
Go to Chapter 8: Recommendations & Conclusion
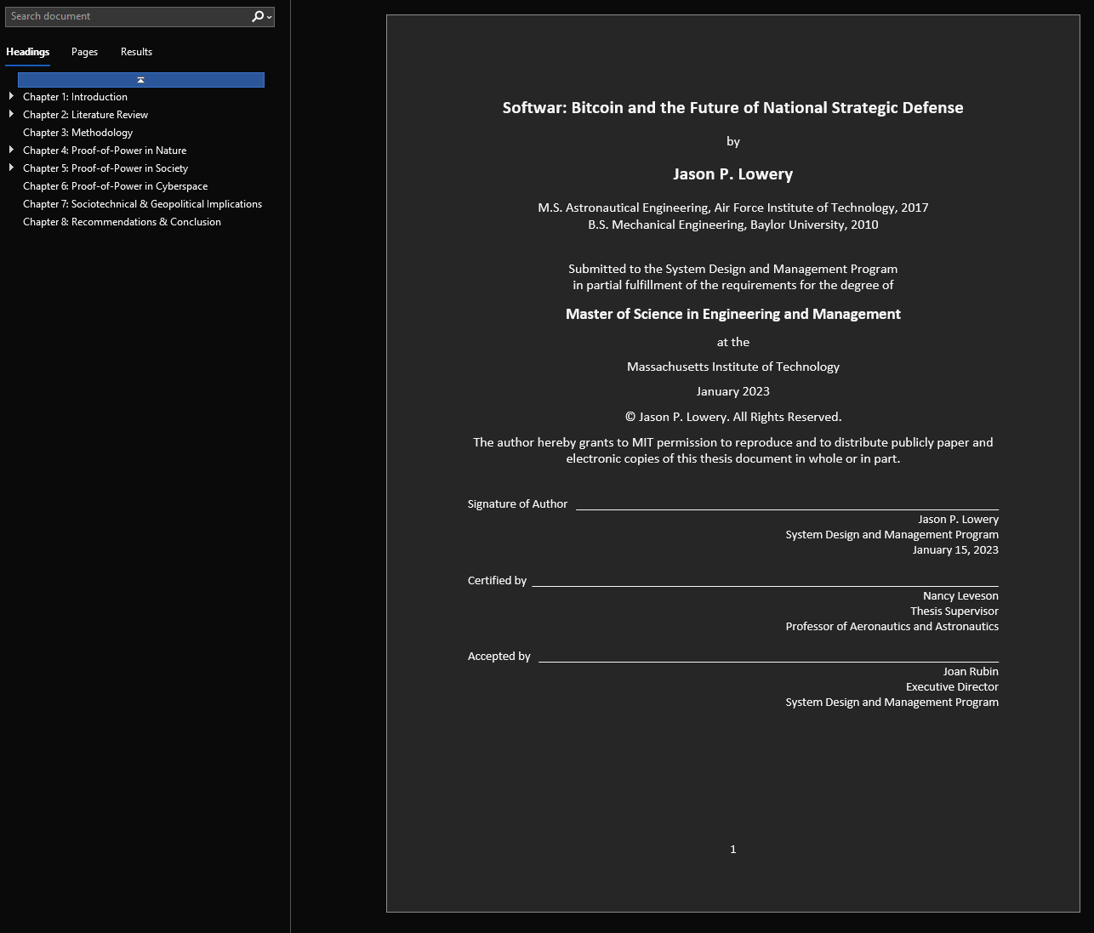pyautogui.click(x=122, y=222)
